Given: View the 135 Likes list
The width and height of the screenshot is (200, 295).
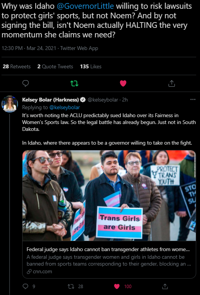Looking at the screenshot, I should [x=91, y=66].
